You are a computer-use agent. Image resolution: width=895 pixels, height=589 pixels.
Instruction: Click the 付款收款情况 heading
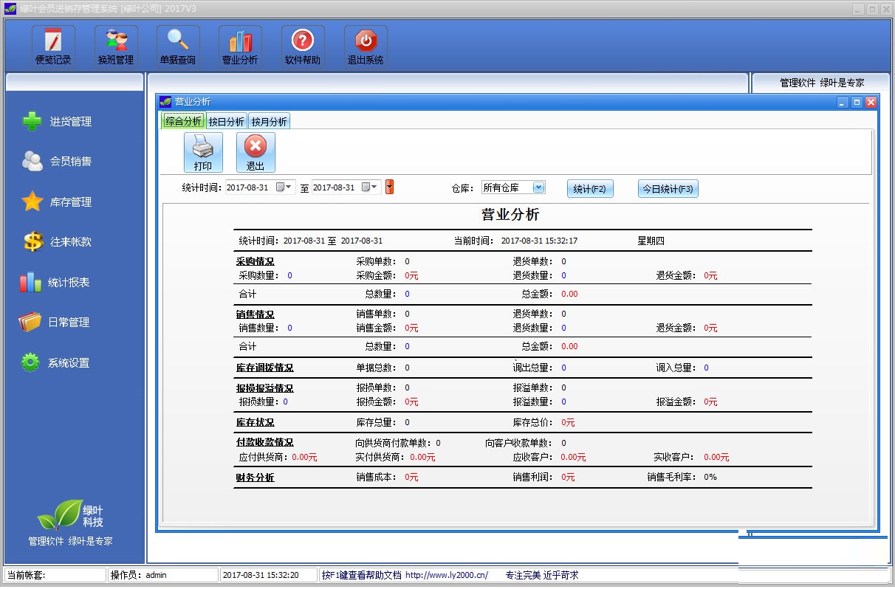click(x=265, y=442)
